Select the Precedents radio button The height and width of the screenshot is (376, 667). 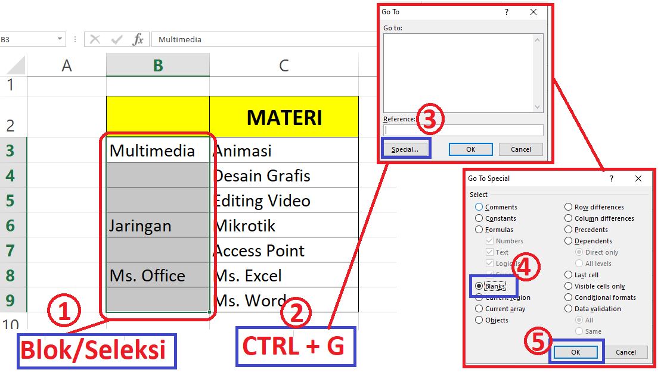tap(568, 230)
